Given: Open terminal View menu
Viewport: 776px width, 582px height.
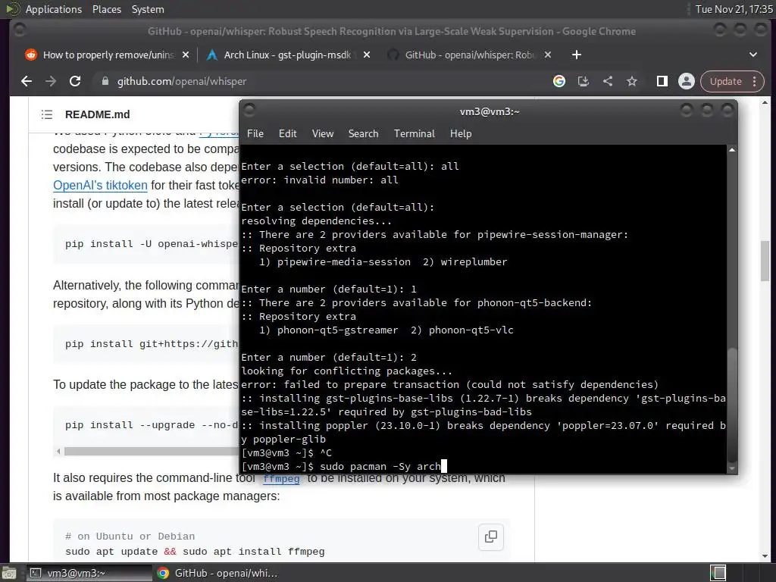Looking at the screenshot, I should [x=323, y=133].
